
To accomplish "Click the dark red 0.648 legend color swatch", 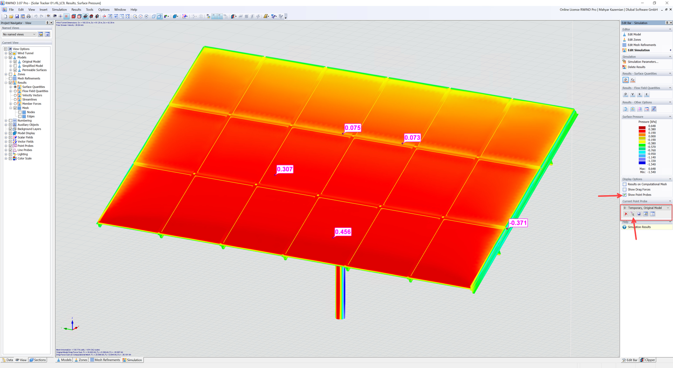I will pyautogui.click(x=642, y=128).
